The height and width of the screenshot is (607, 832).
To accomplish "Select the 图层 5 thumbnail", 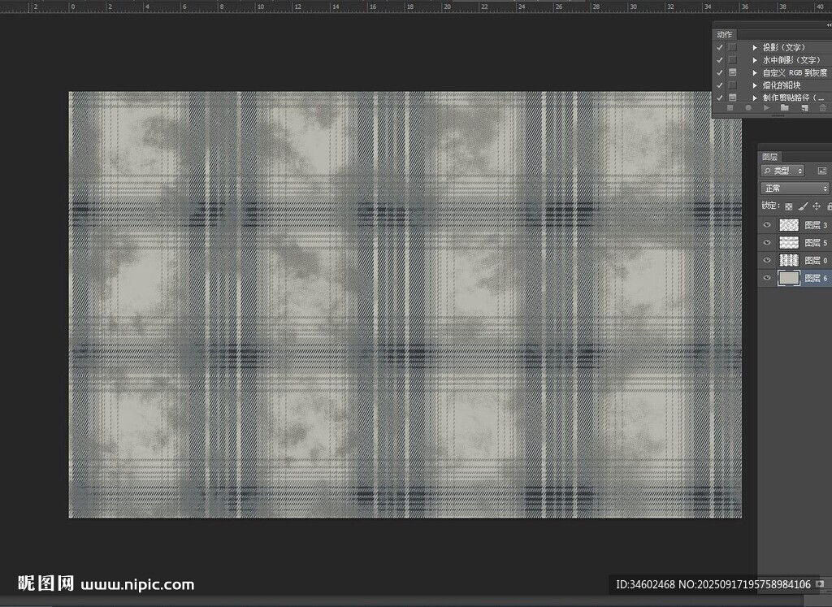I will pyautogui.click(x=789, y=242).
